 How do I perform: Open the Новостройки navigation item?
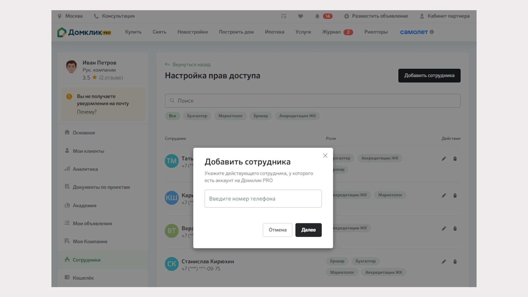[x=193, y=32]
